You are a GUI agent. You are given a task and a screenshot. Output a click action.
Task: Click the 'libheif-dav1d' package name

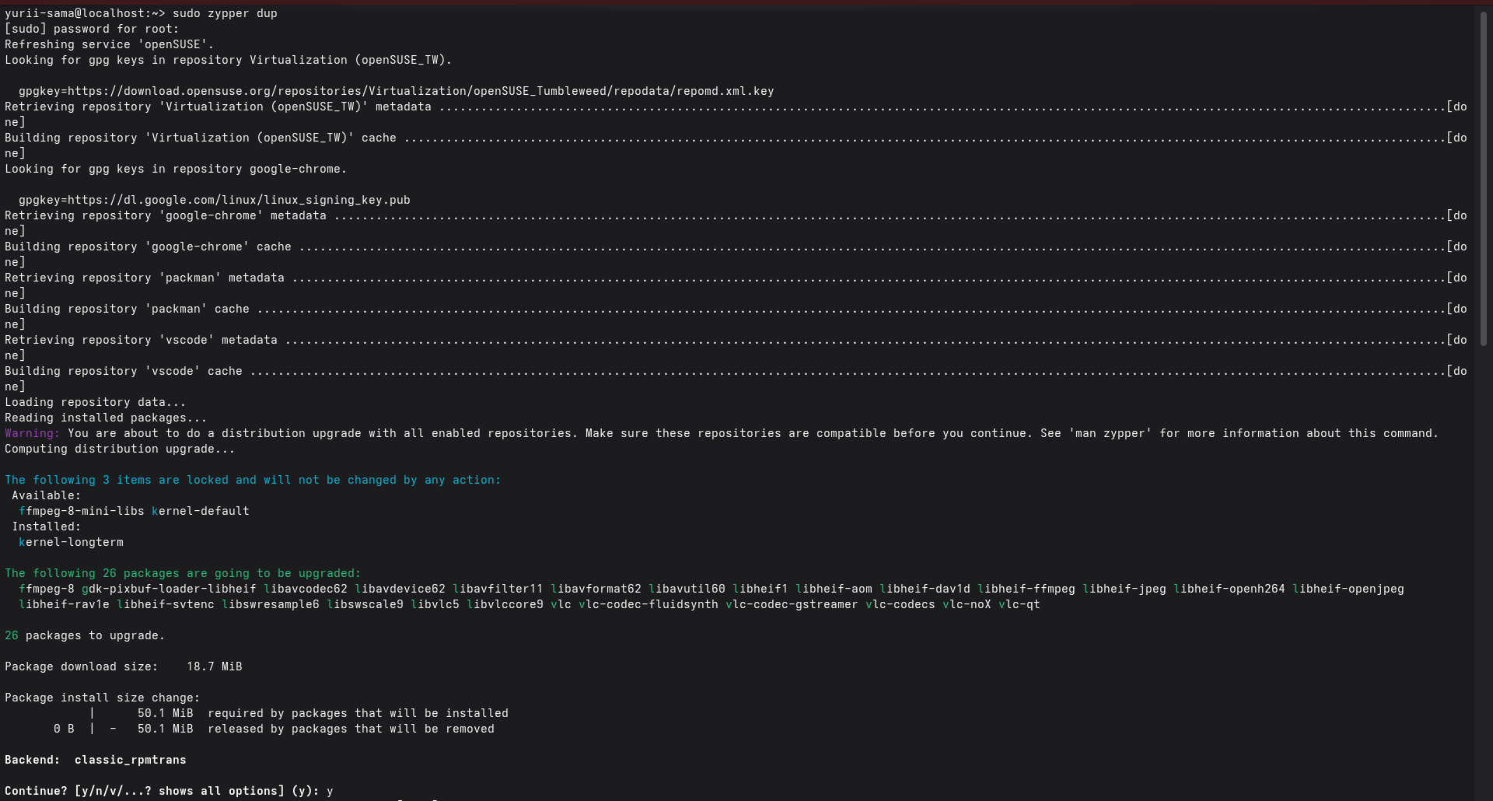[x=925, y=589]
